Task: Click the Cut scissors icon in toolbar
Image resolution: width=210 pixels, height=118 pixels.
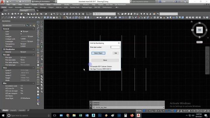Action: (25, 14)
